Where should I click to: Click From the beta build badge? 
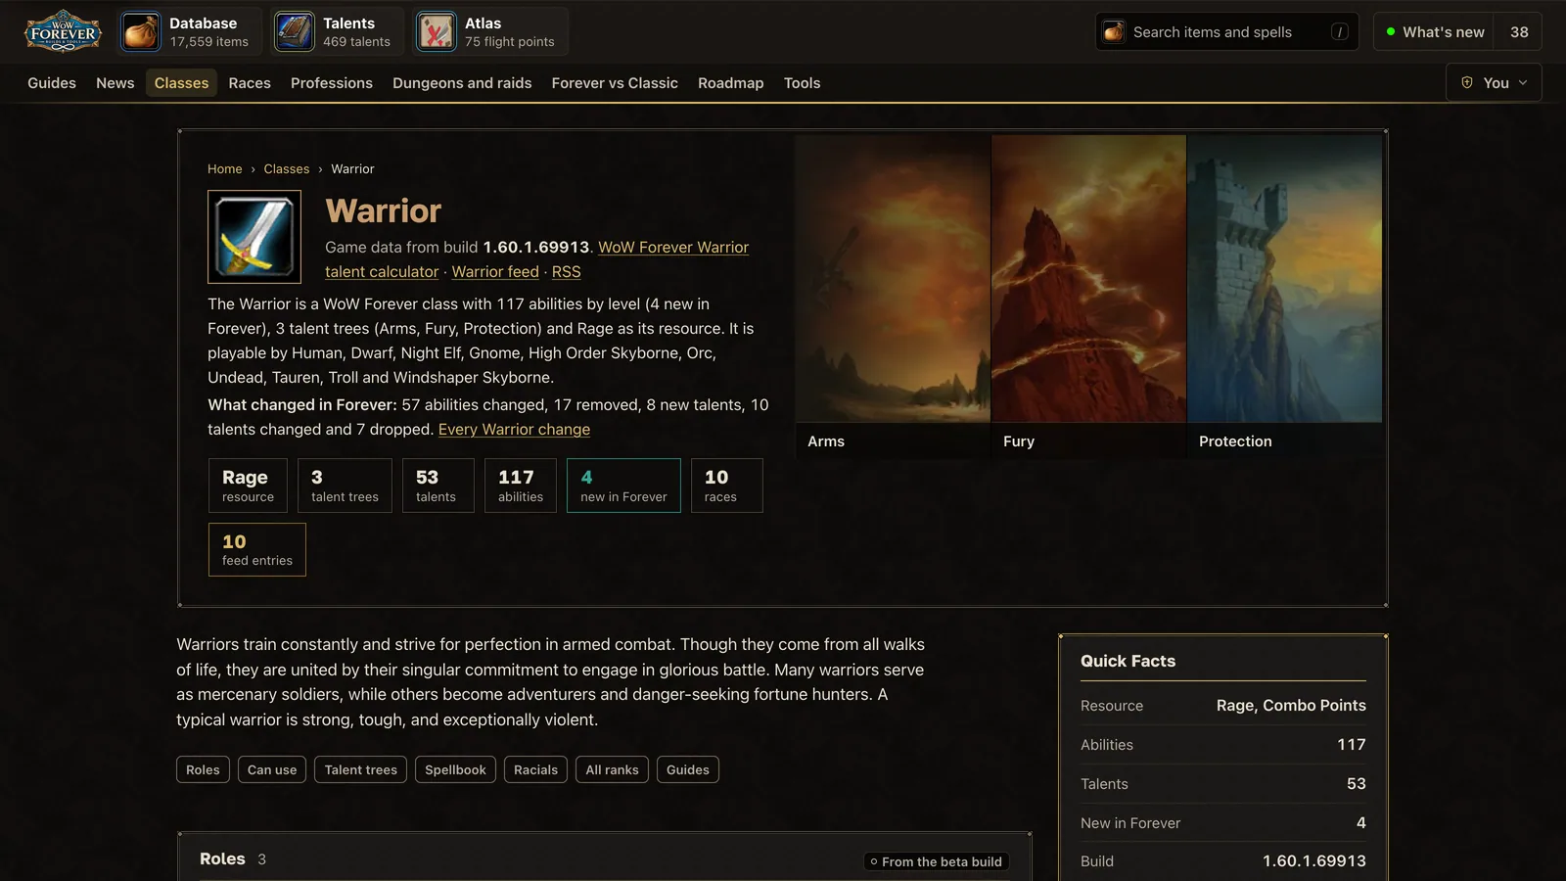(936, 861)
